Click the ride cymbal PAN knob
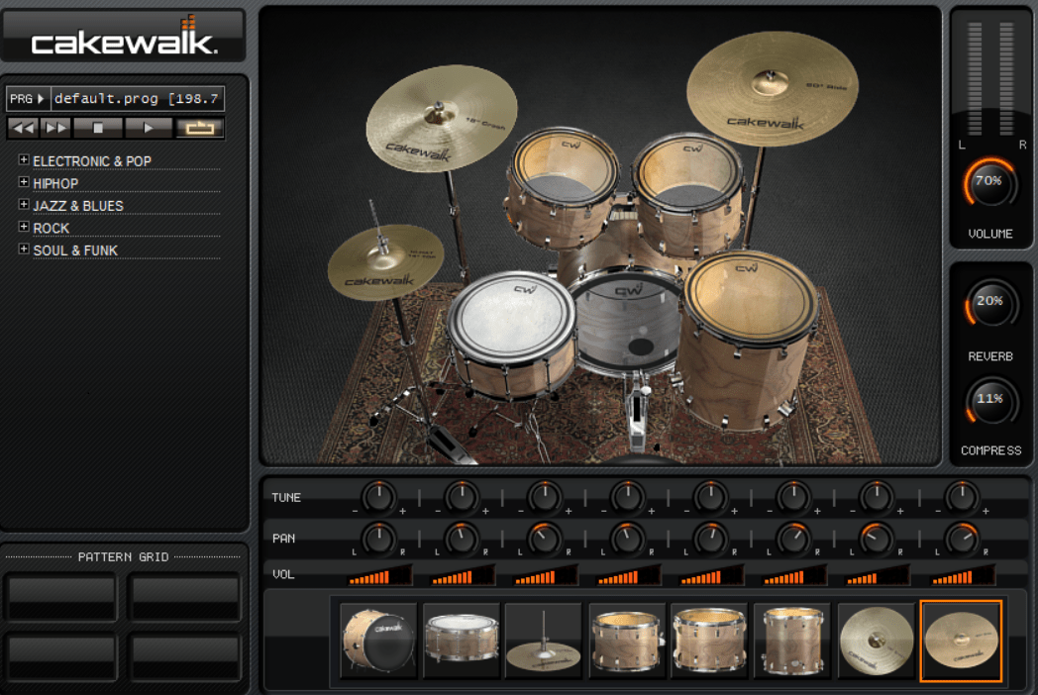 961,539
